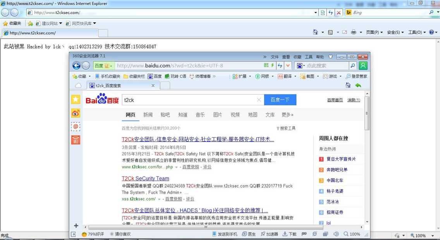
Task: Click 登录管家 login manager button
Action: [x=356, y=76]
